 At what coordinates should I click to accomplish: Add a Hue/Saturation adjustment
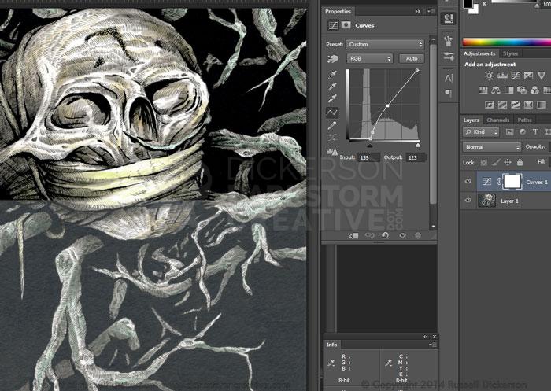click(483, 90)
